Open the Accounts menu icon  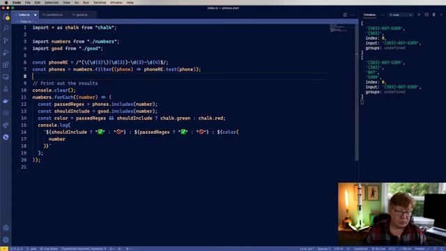pyautogui.click(x=6, y=228)
